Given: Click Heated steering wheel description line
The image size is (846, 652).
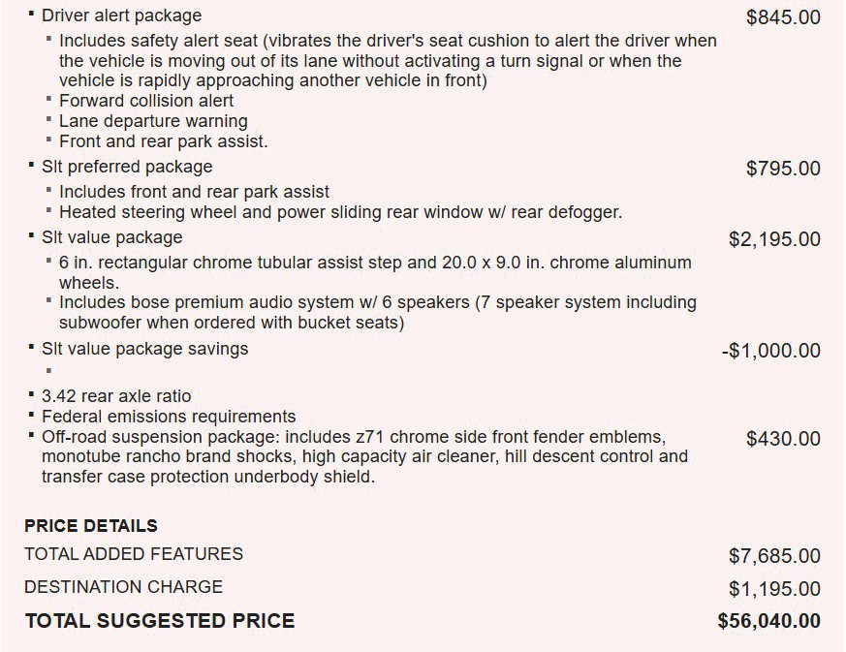Looking at the screenshot, I should [x=340, y=212].
